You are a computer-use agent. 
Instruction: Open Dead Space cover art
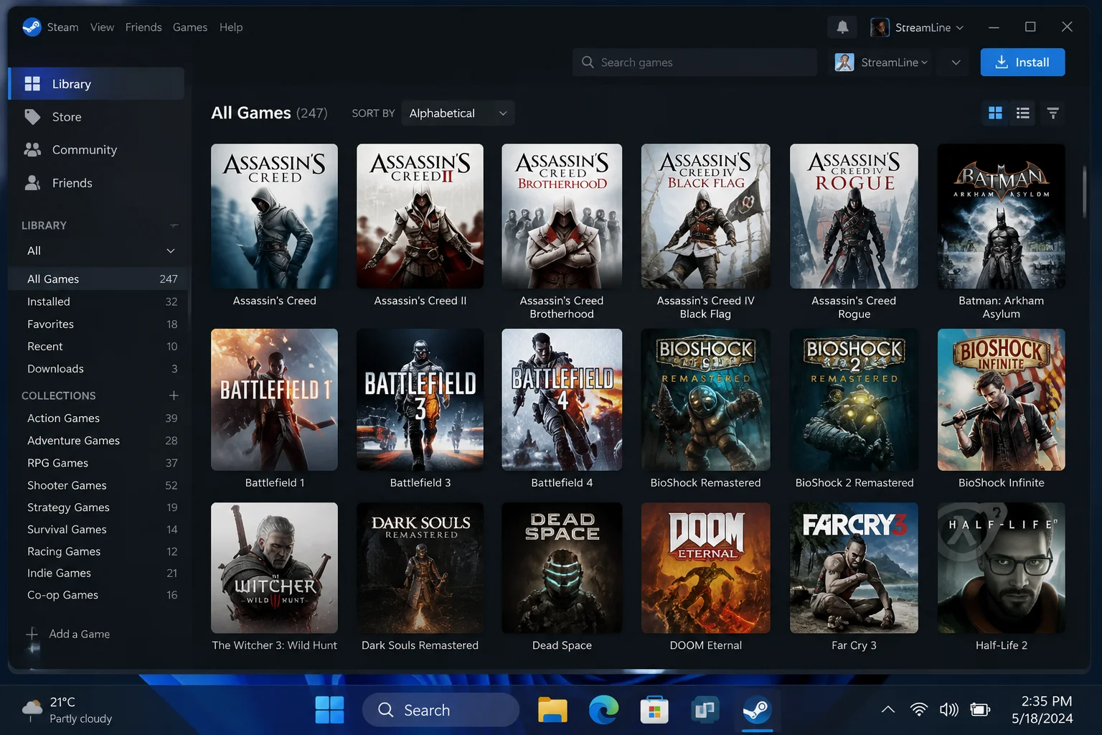point(562,568)
